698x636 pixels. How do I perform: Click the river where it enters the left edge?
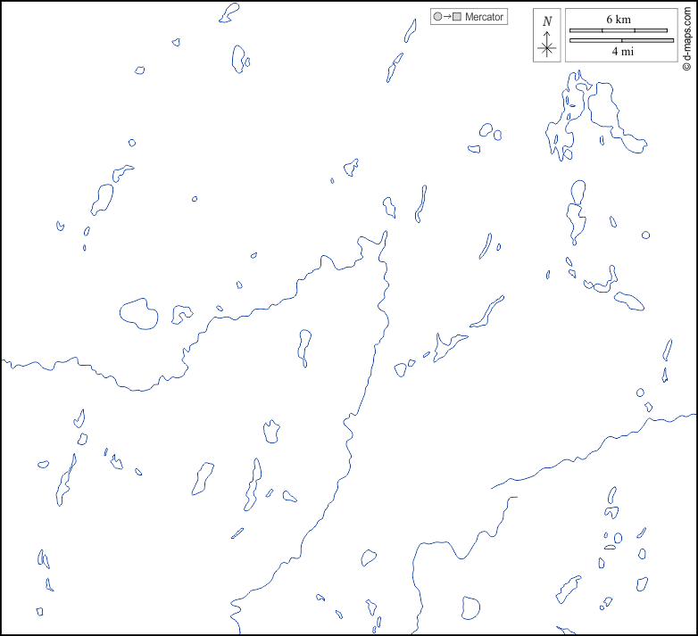coord(5,361)
